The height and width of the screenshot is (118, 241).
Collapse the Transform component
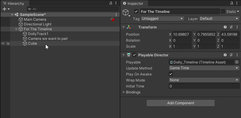(123, 27)
